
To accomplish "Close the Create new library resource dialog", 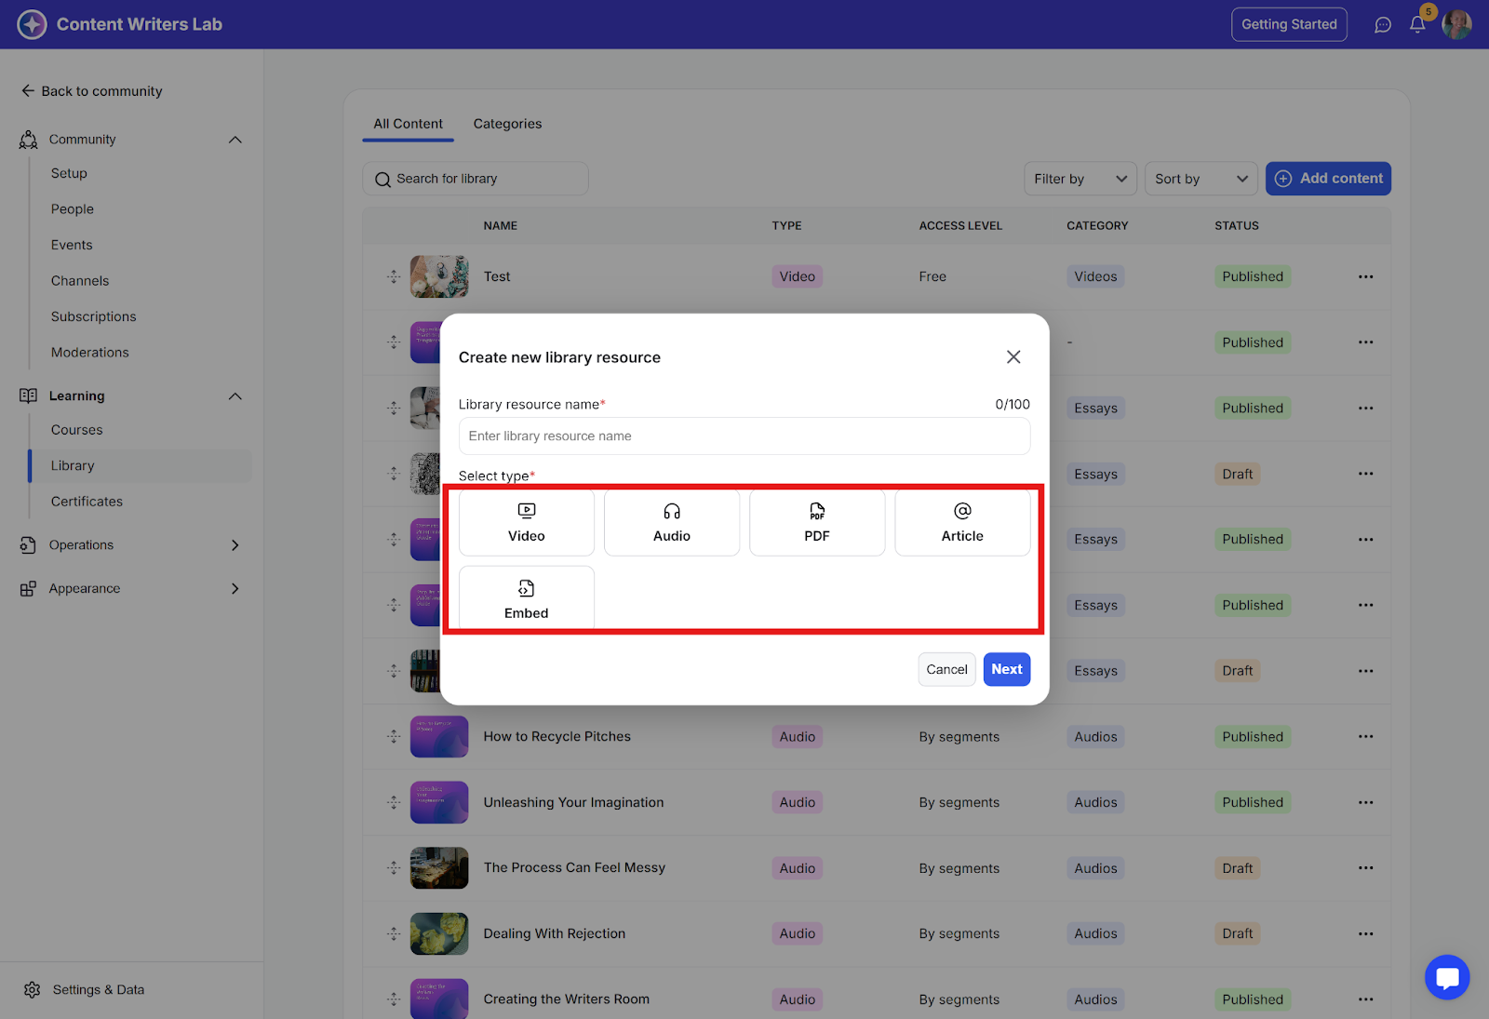I will click(x=1013, y=357).
